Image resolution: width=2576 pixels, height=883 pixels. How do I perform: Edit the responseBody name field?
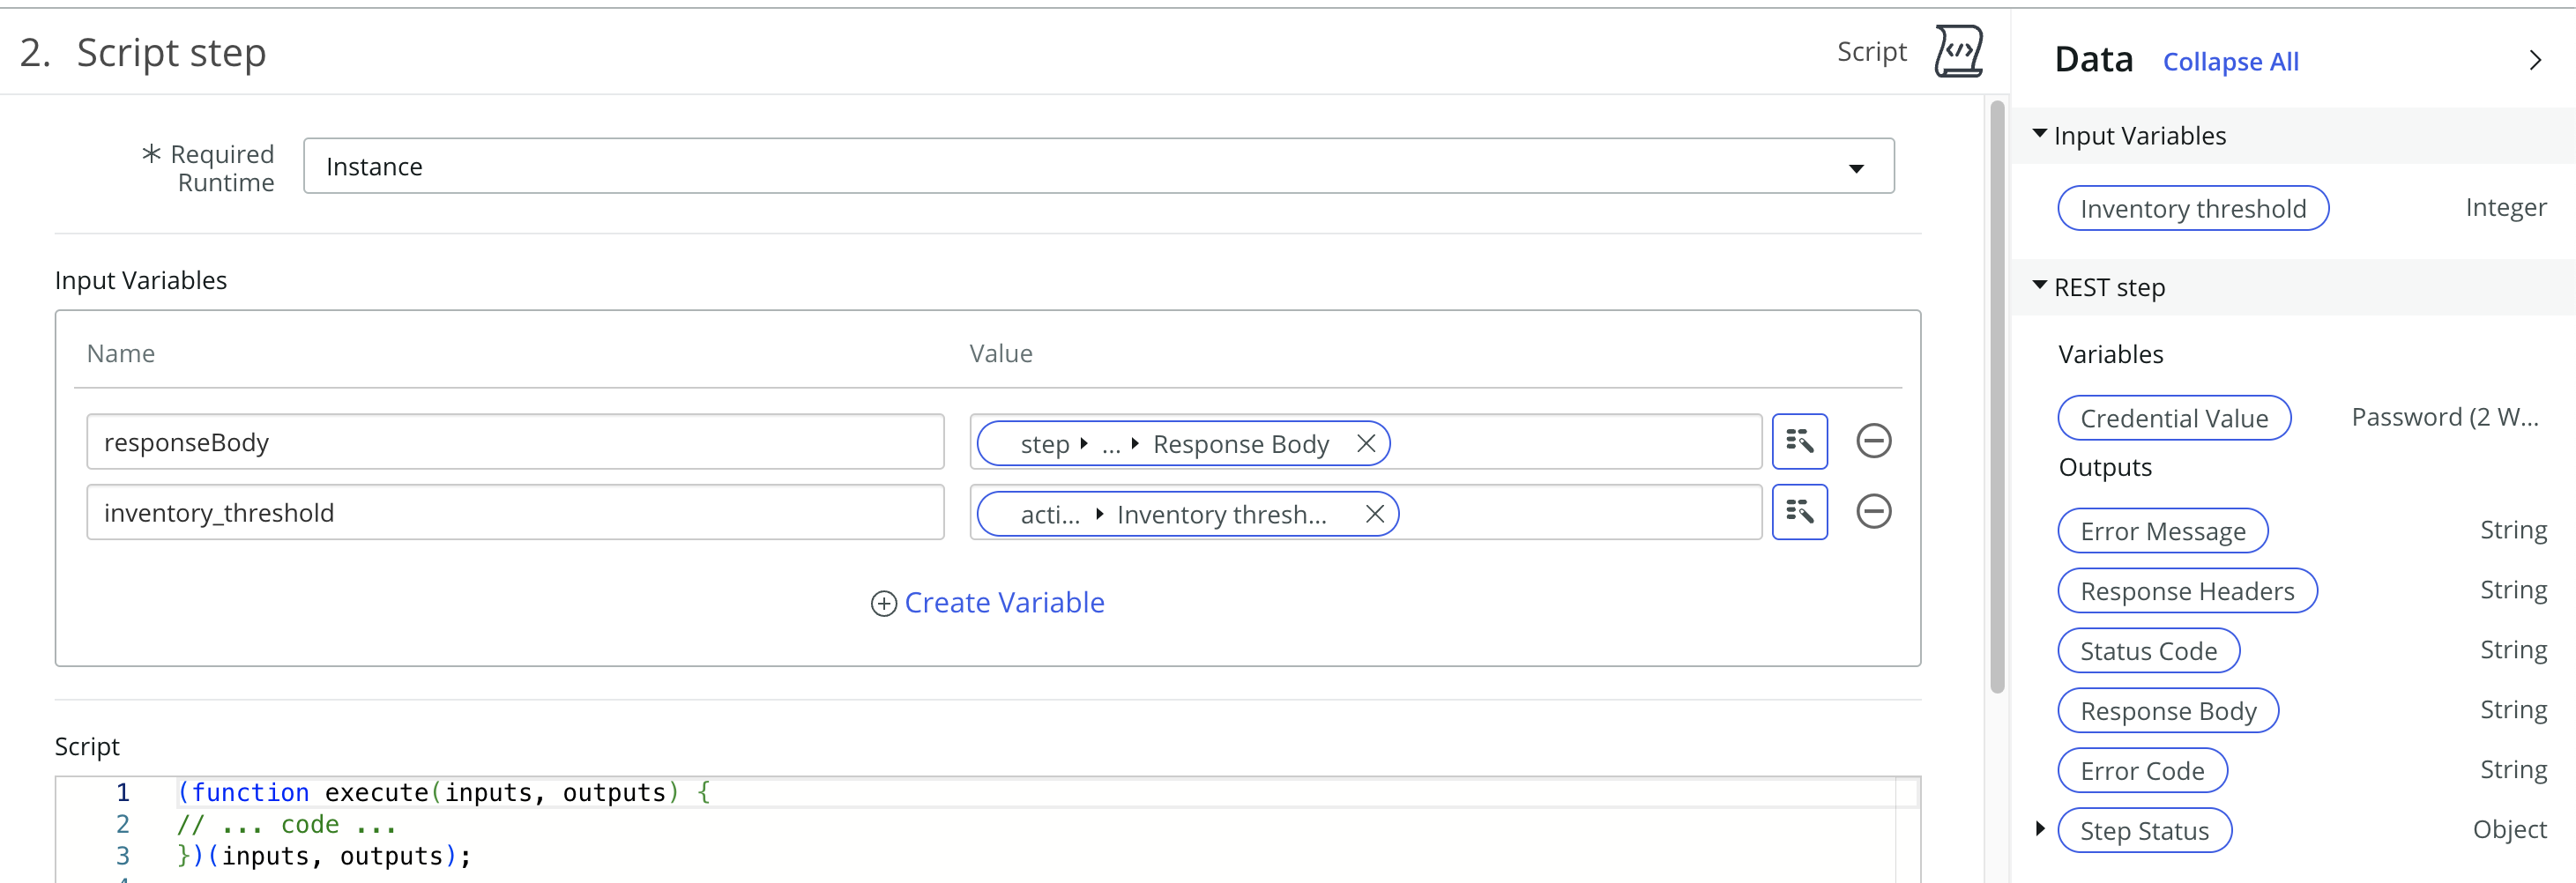click(x=515, y=441)
